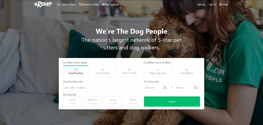Open the Pick up calendar icon

click(x=196, y=87)
